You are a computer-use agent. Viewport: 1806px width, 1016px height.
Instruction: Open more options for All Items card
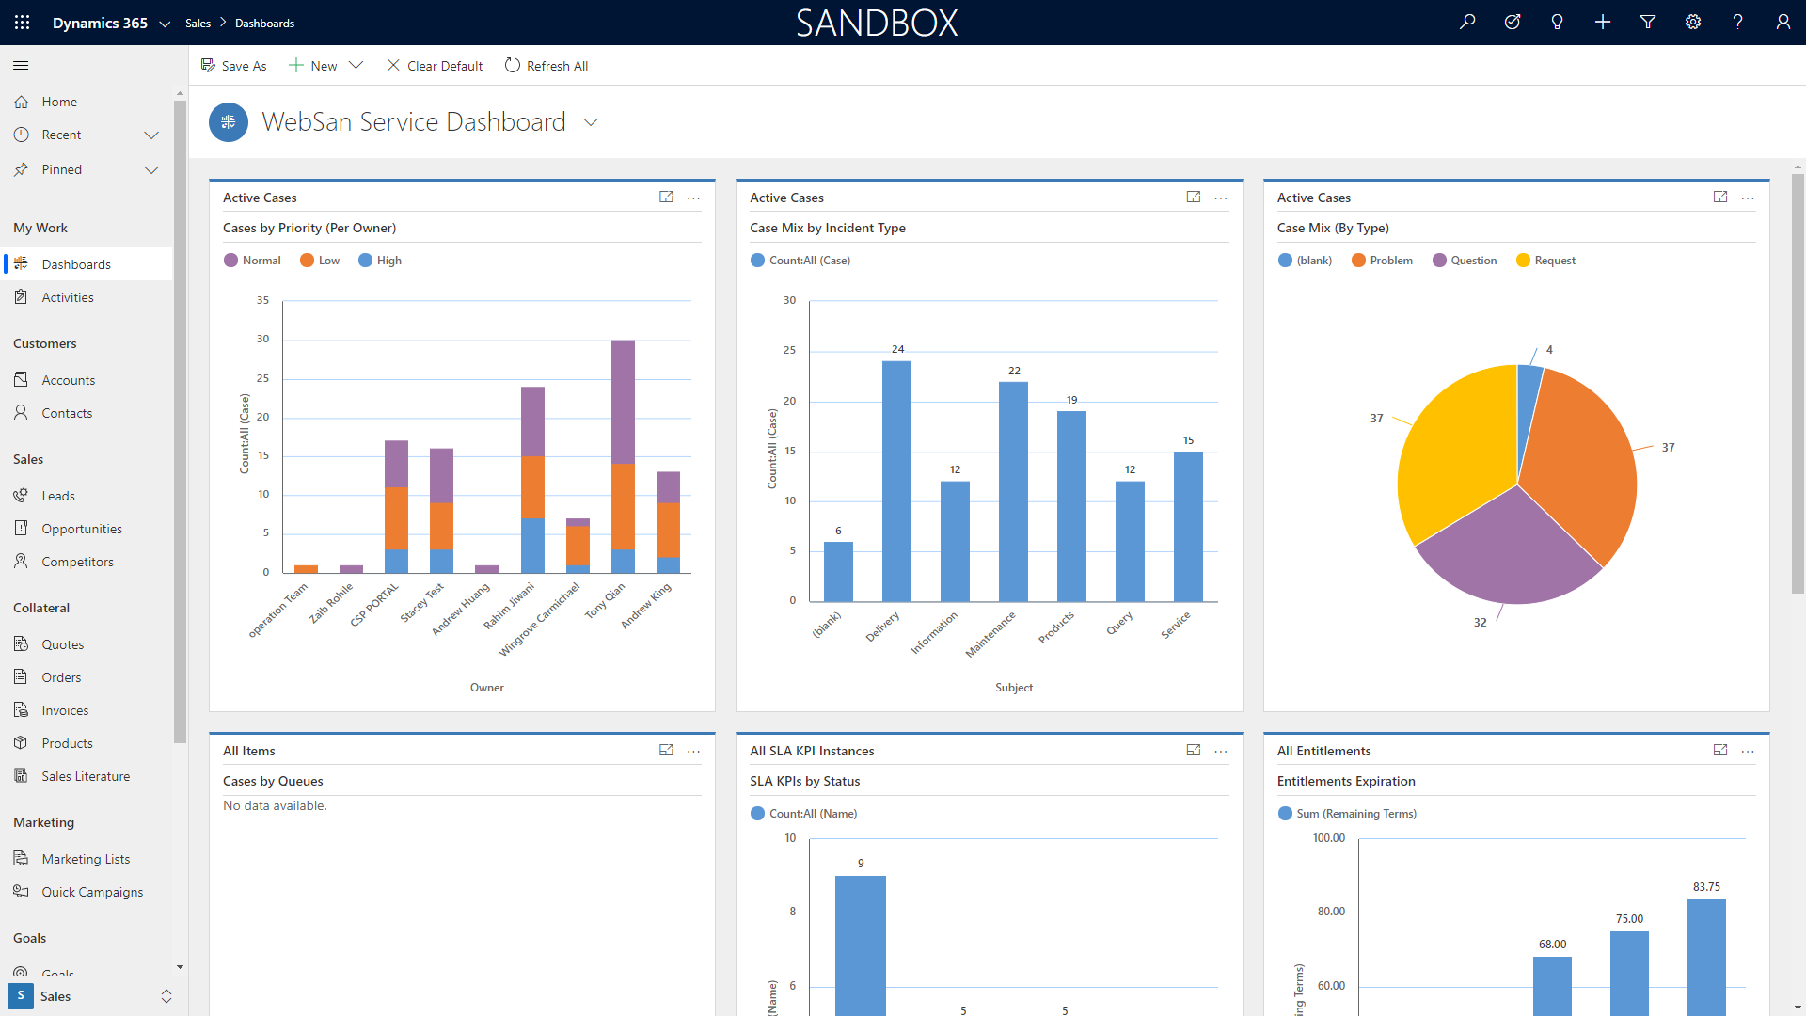click(x=694, y=751)
